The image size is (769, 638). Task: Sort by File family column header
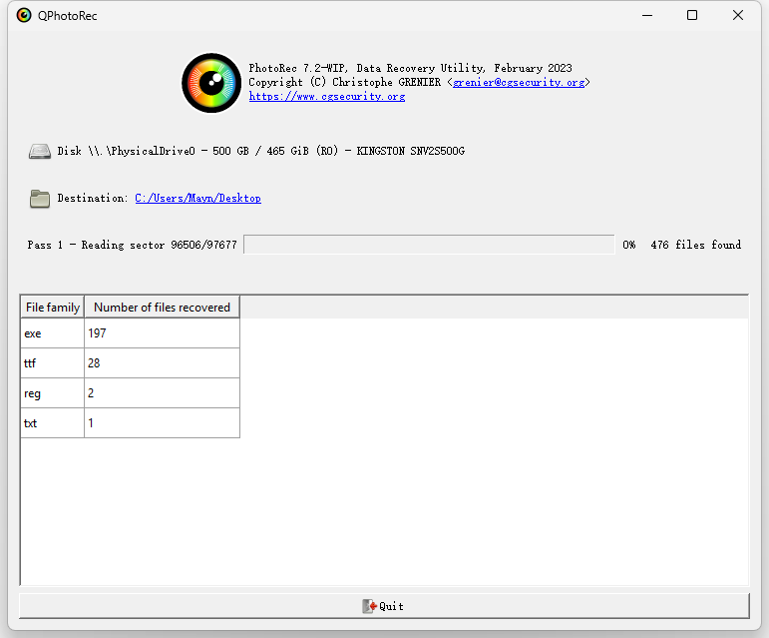click(53, 308)
